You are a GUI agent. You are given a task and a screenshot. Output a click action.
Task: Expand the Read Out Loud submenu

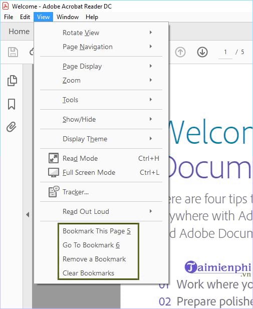[101, 211]
